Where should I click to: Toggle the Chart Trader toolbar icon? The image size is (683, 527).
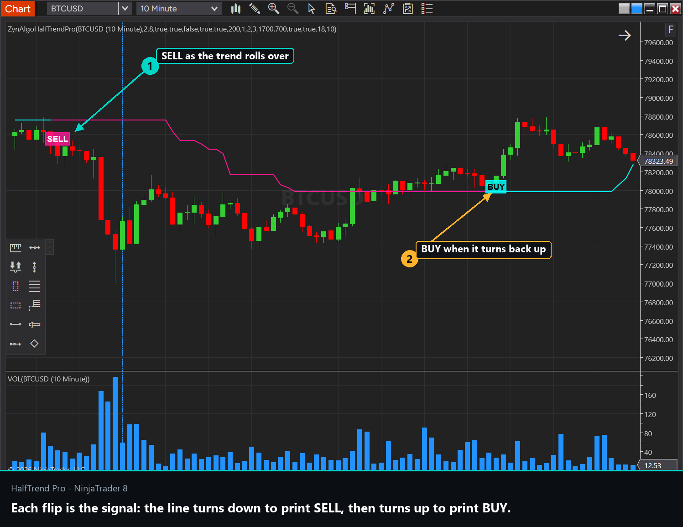350,8
